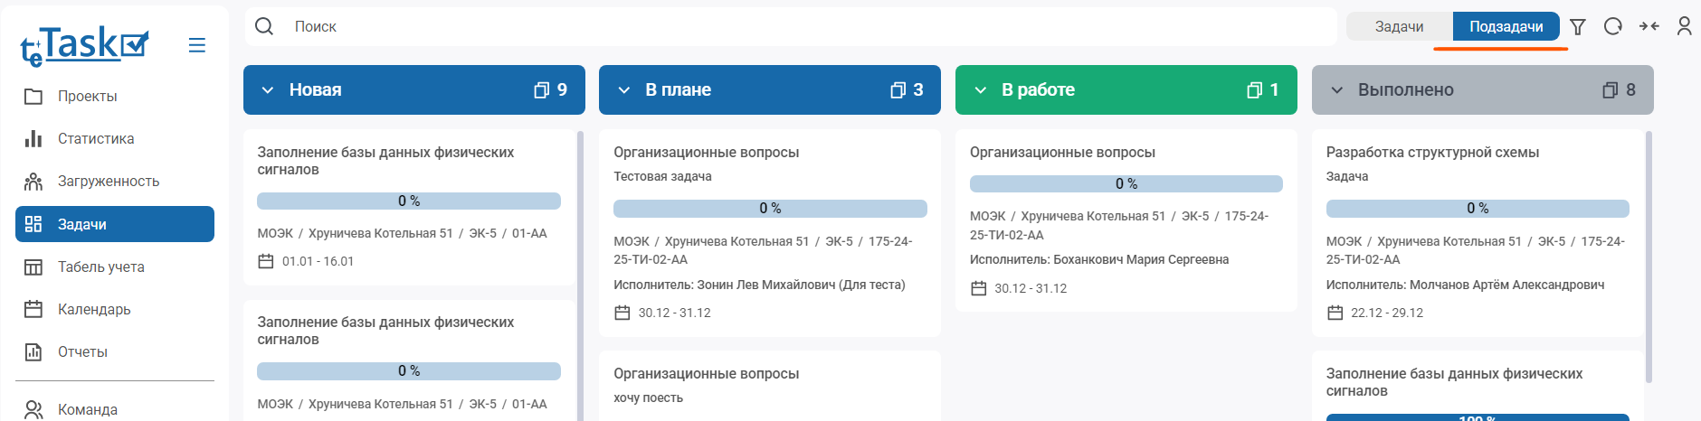
Task: Collapse the Выполнено column
Action: coord(1336,90)
